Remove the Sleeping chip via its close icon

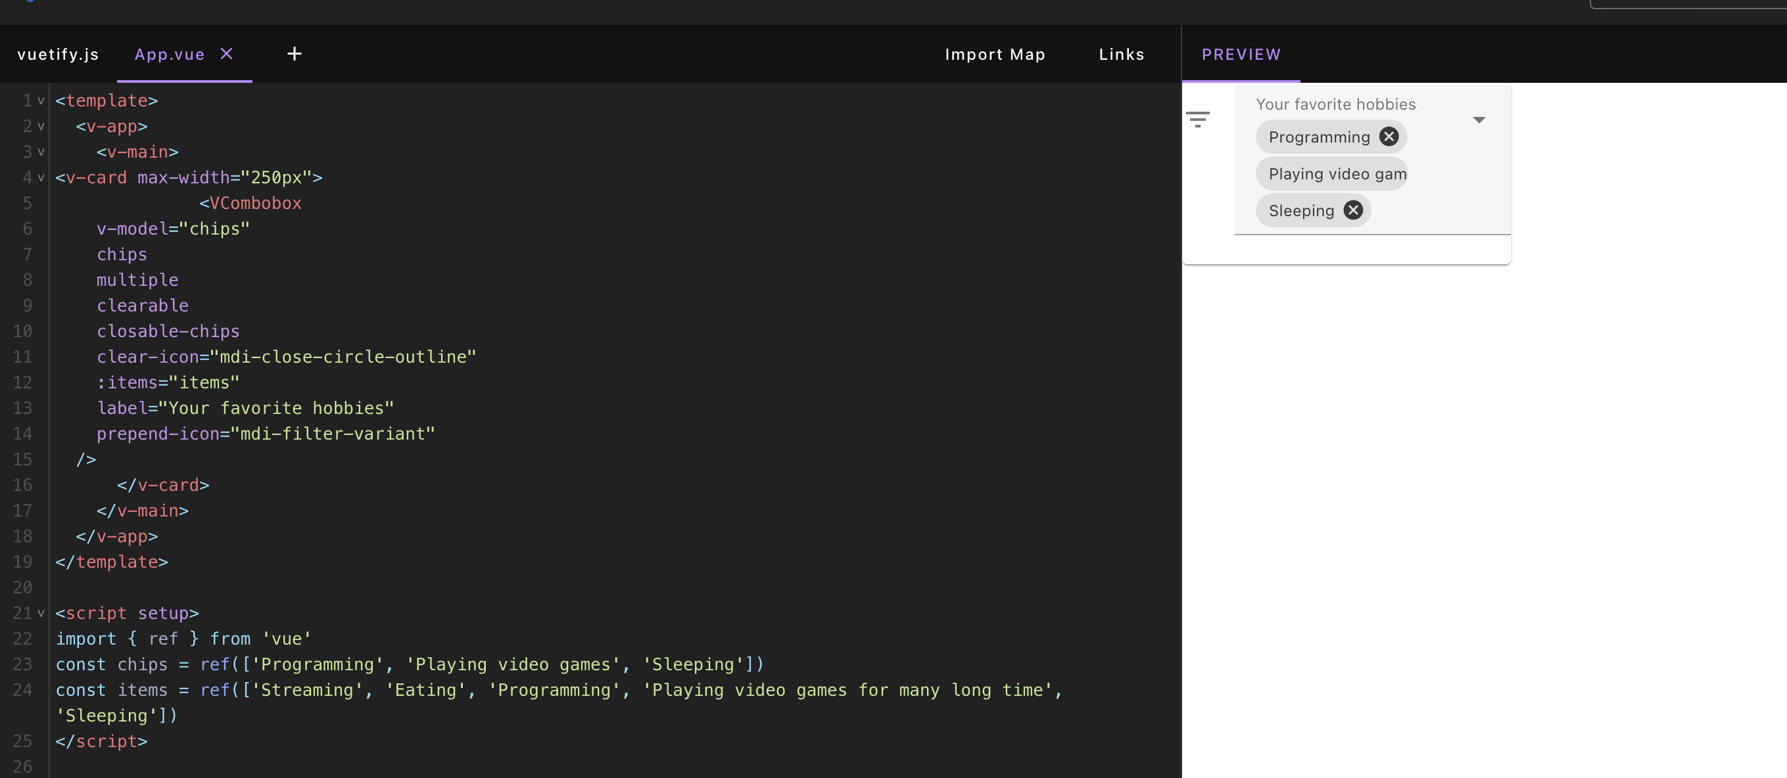[x=1352, y=210]
